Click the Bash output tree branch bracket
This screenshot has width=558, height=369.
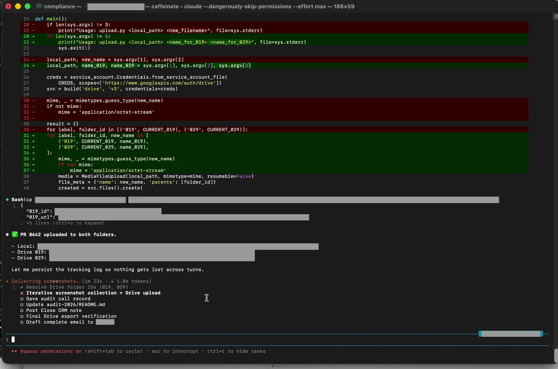pos(15,205)
